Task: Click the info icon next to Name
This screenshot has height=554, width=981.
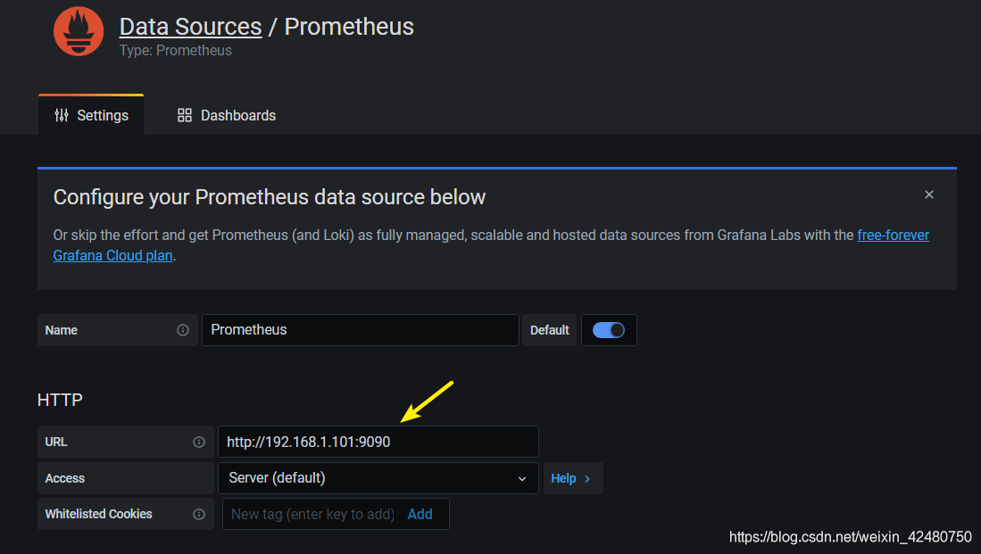Action: pyautogui.click(x=183, y=330)
